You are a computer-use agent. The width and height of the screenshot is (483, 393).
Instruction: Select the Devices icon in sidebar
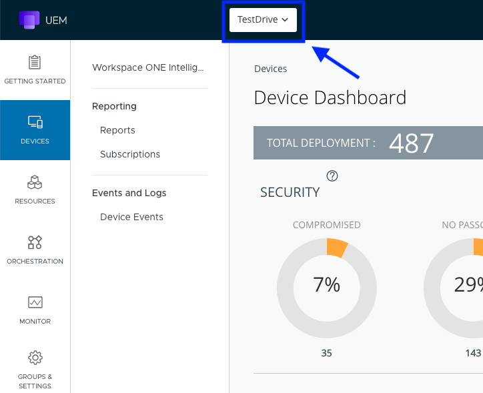[35, 123]
